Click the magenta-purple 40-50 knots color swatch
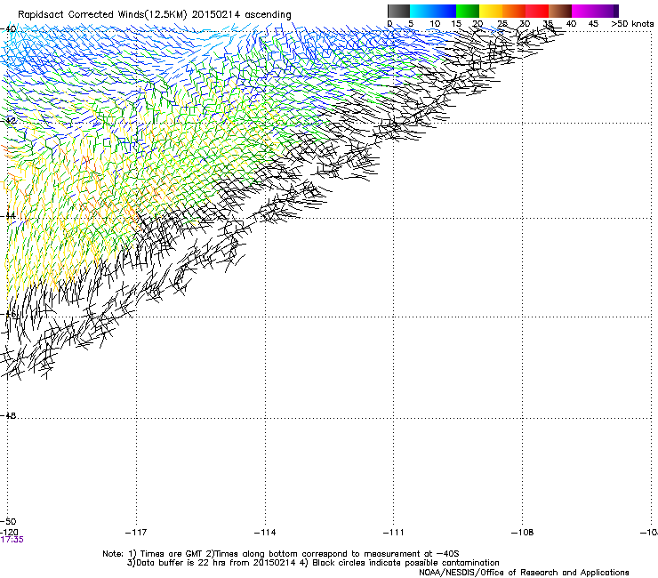Viewport: 658px width, 578px height. click(x=595, y=11)
